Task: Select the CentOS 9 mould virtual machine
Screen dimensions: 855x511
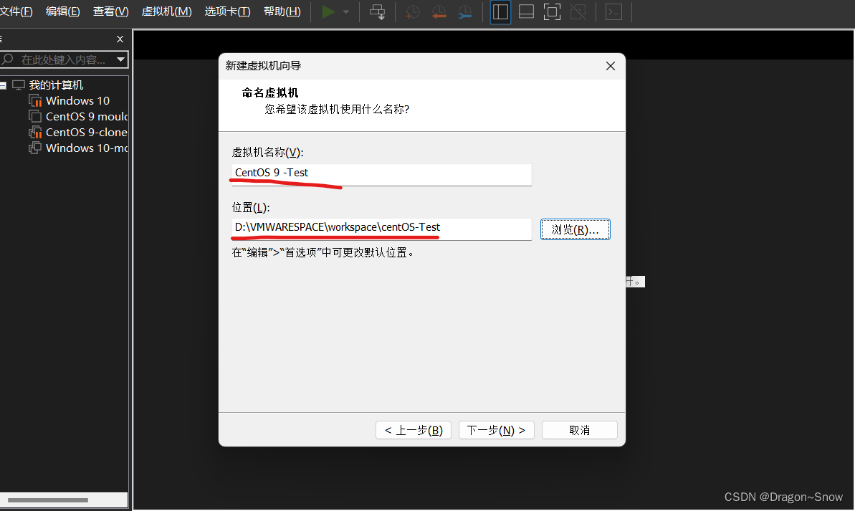Action: [x=87, y=117]
